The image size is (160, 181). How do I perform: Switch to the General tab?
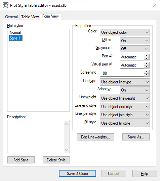pyautogui.click(x=11, y=17)
